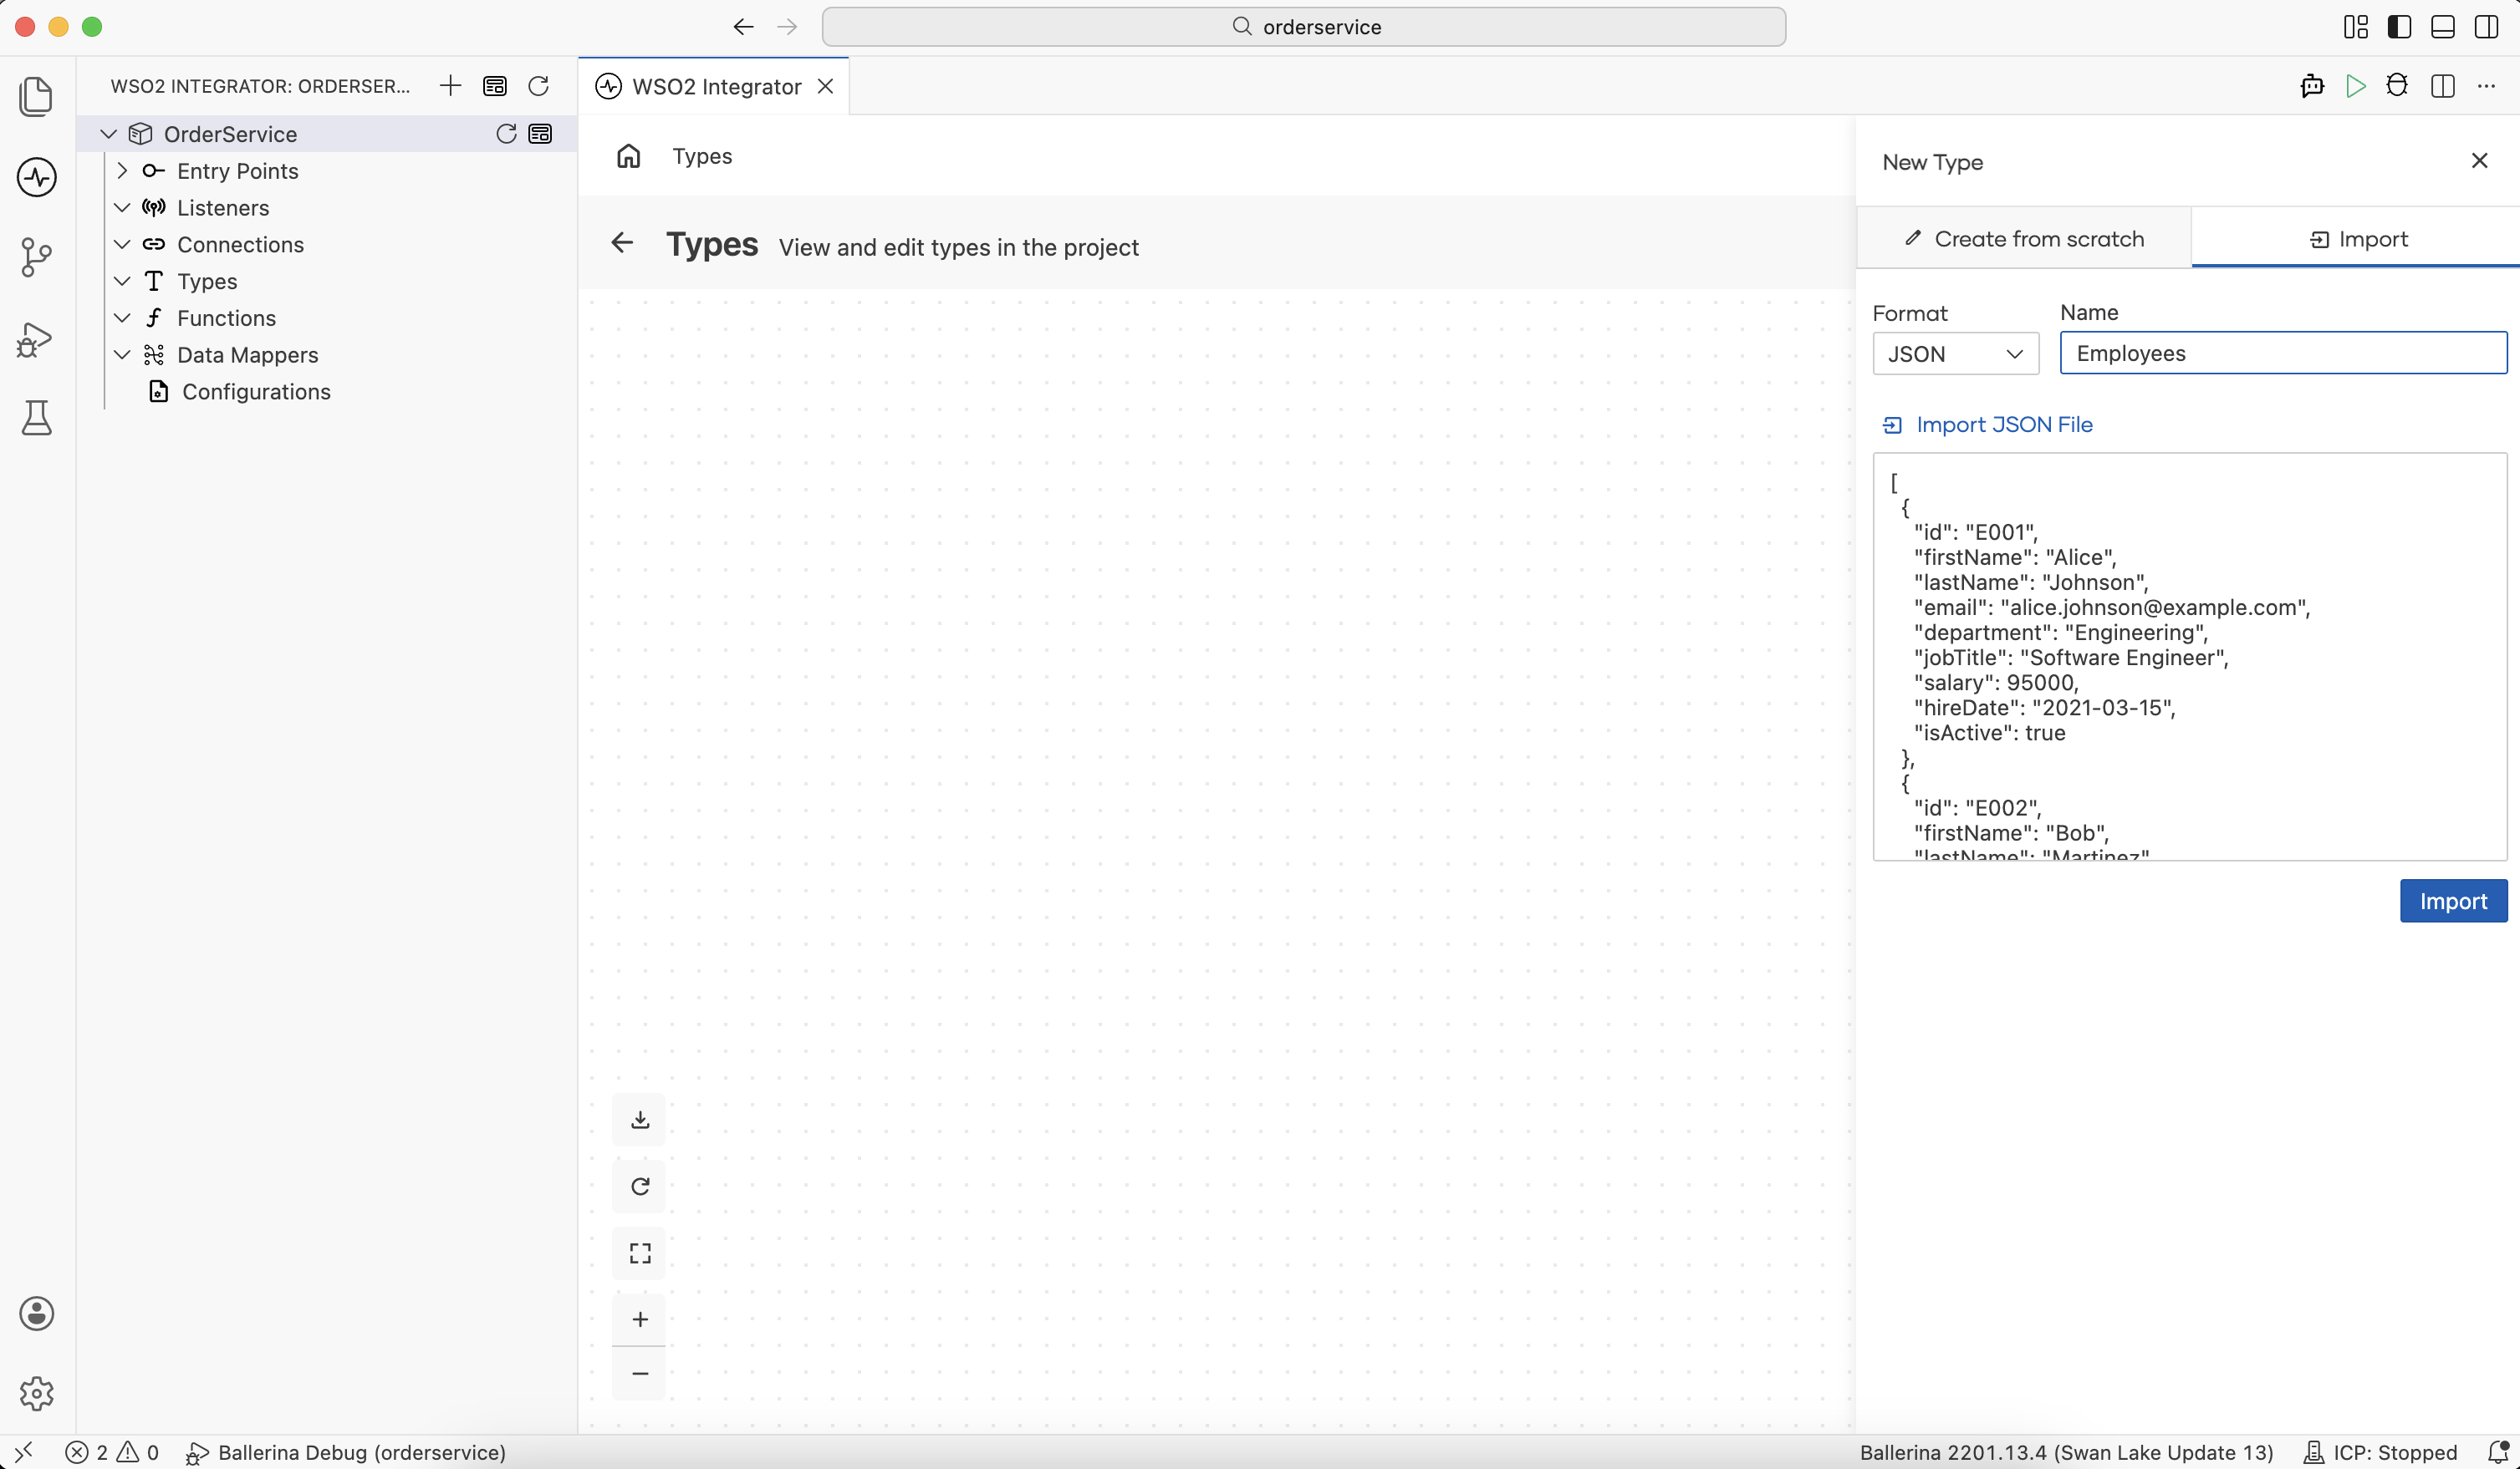Refresh the OrderService project row
Viewport: 2520px width, 1469px height.
click(x=506, y=134)
